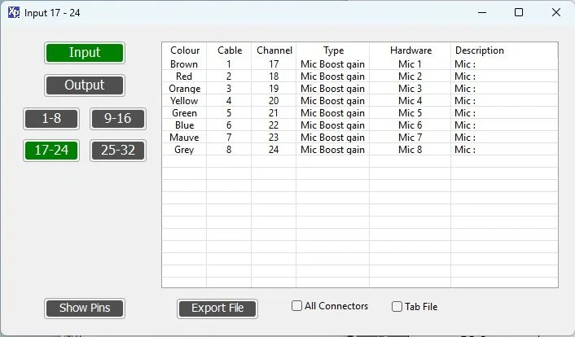
Task: Switch to Output mode
Action: pyautogui.click(x=85, y=85)
